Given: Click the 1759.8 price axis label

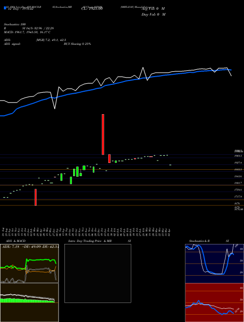Looking at the screenshot, I should (238, 190).
